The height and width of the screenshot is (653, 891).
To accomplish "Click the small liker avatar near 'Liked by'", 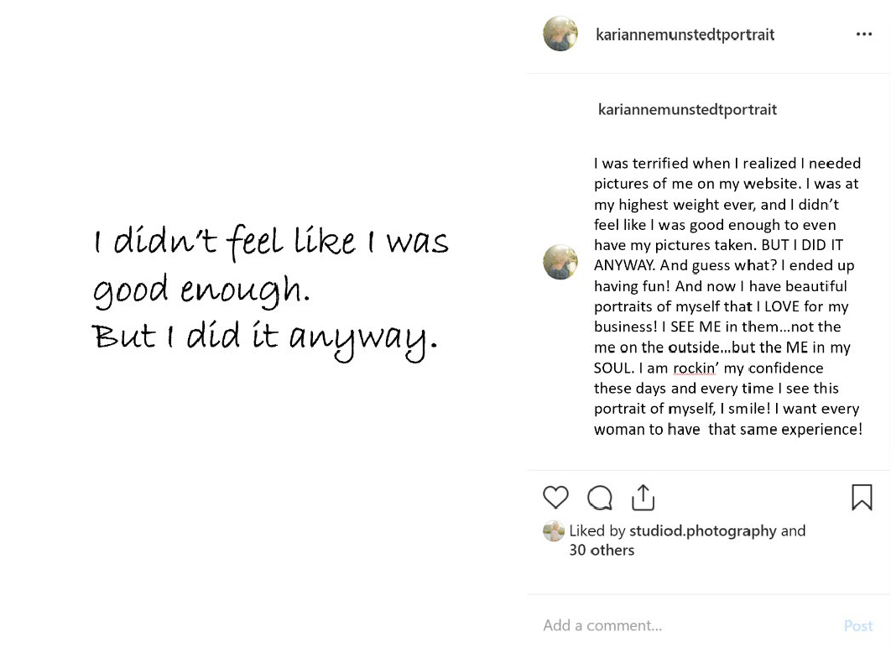I will point(554,531).
